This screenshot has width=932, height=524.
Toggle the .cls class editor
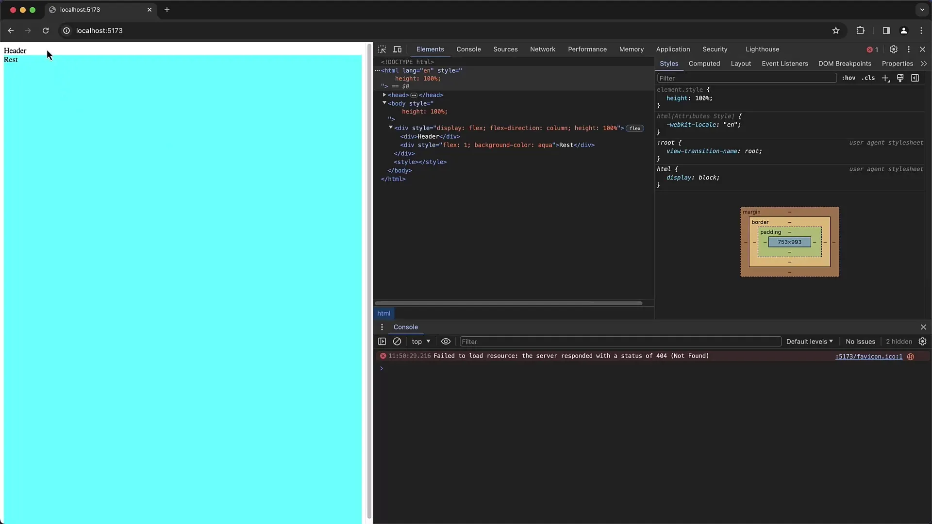point(868,78)
